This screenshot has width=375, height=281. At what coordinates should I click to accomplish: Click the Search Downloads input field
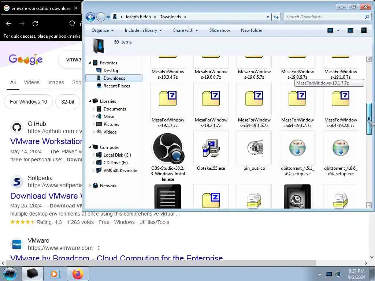click(324, 17)
